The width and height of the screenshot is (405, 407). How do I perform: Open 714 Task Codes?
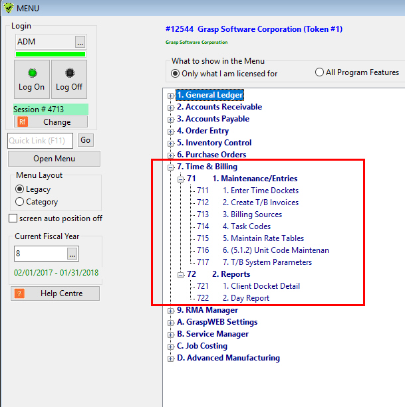pos(233,226)
